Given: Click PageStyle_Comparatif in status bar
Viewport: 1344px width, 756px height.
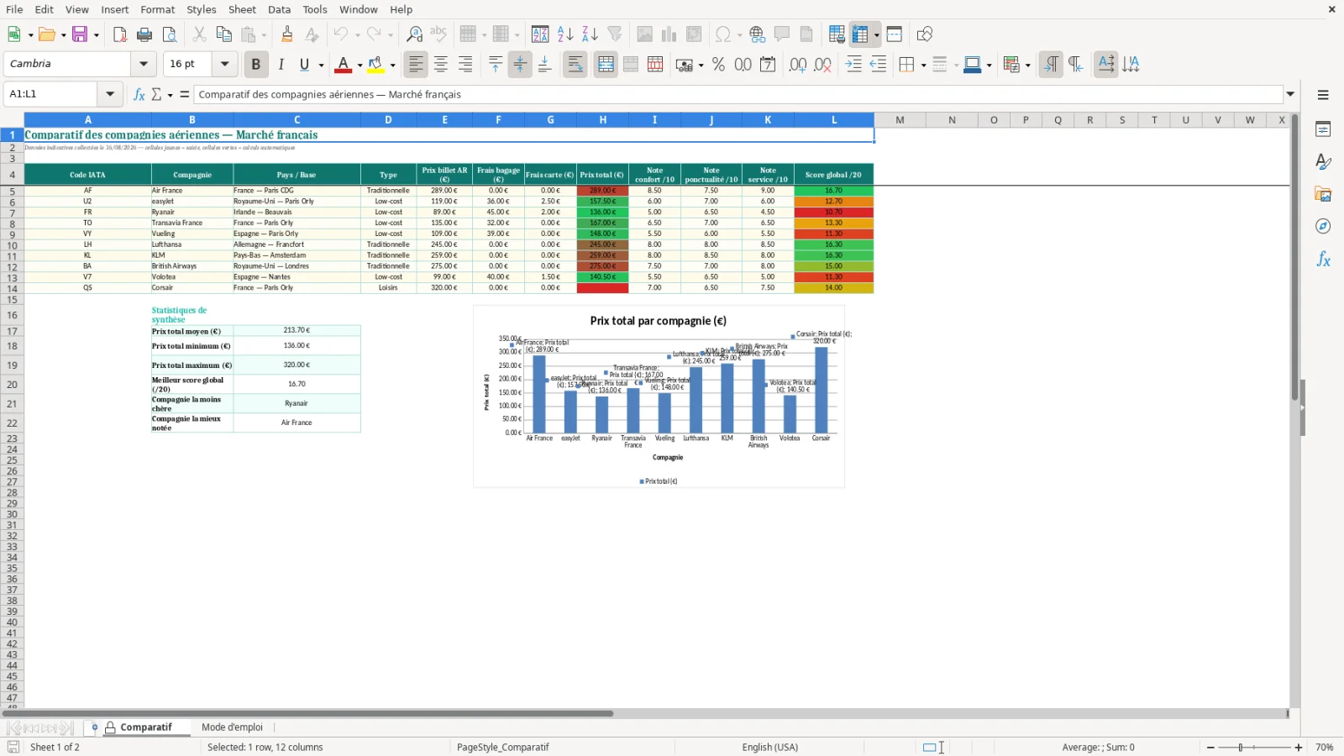Looking at the screenshot, I should point(503,748).
